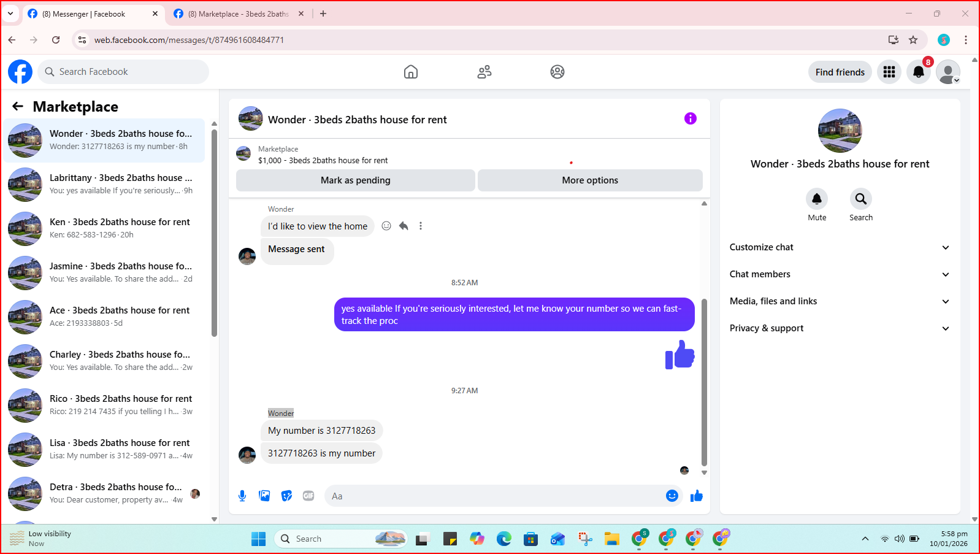Viewport: 980px width, 554px height.
Task: Open Ace conversation in the list
Action: [104, 317]
